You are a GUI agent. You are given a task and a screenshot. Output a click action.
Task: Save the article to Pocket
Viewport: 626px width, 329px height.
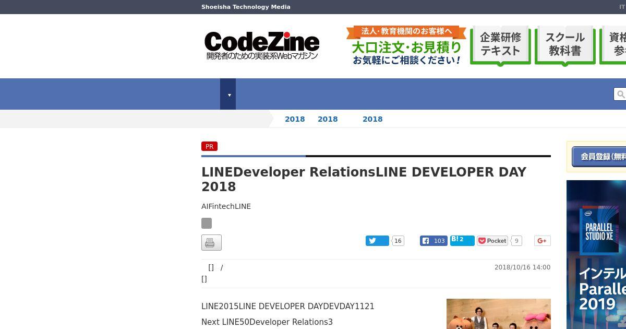(x=492, y=241)
